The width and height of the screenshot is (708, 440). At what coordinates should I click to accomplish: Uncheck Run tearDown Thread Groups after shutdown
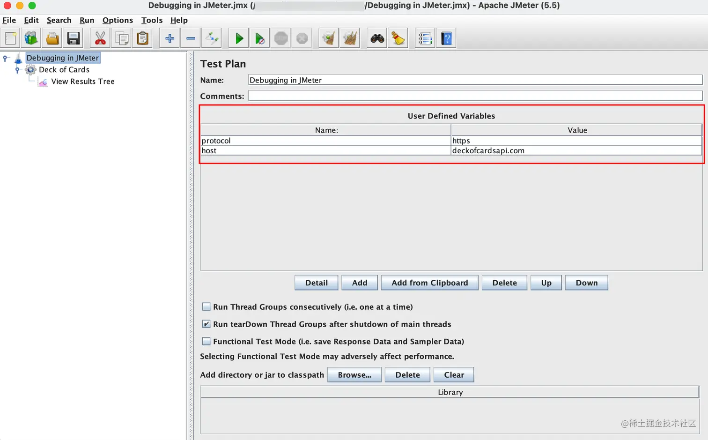(x=206, y=324)
